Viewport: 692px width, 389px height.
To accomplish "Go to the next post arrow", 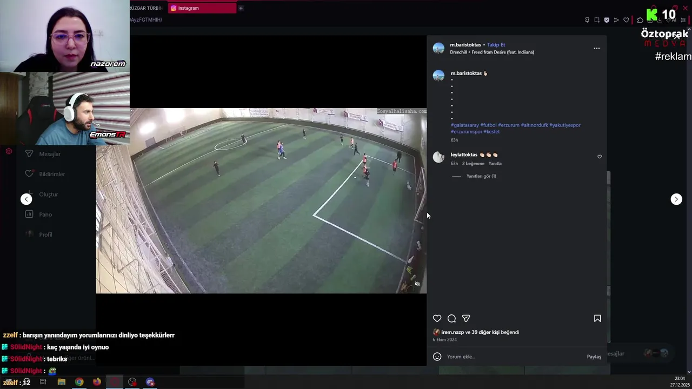I will [x=676, y=199].
